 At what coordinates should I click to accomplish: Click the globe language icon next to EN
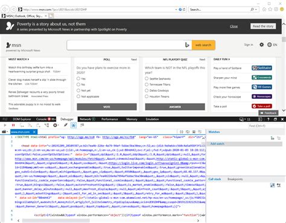click(270, 45)
